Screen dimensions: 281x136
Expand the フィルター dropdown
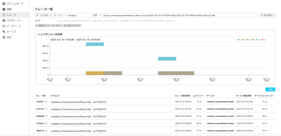point(44,15)
